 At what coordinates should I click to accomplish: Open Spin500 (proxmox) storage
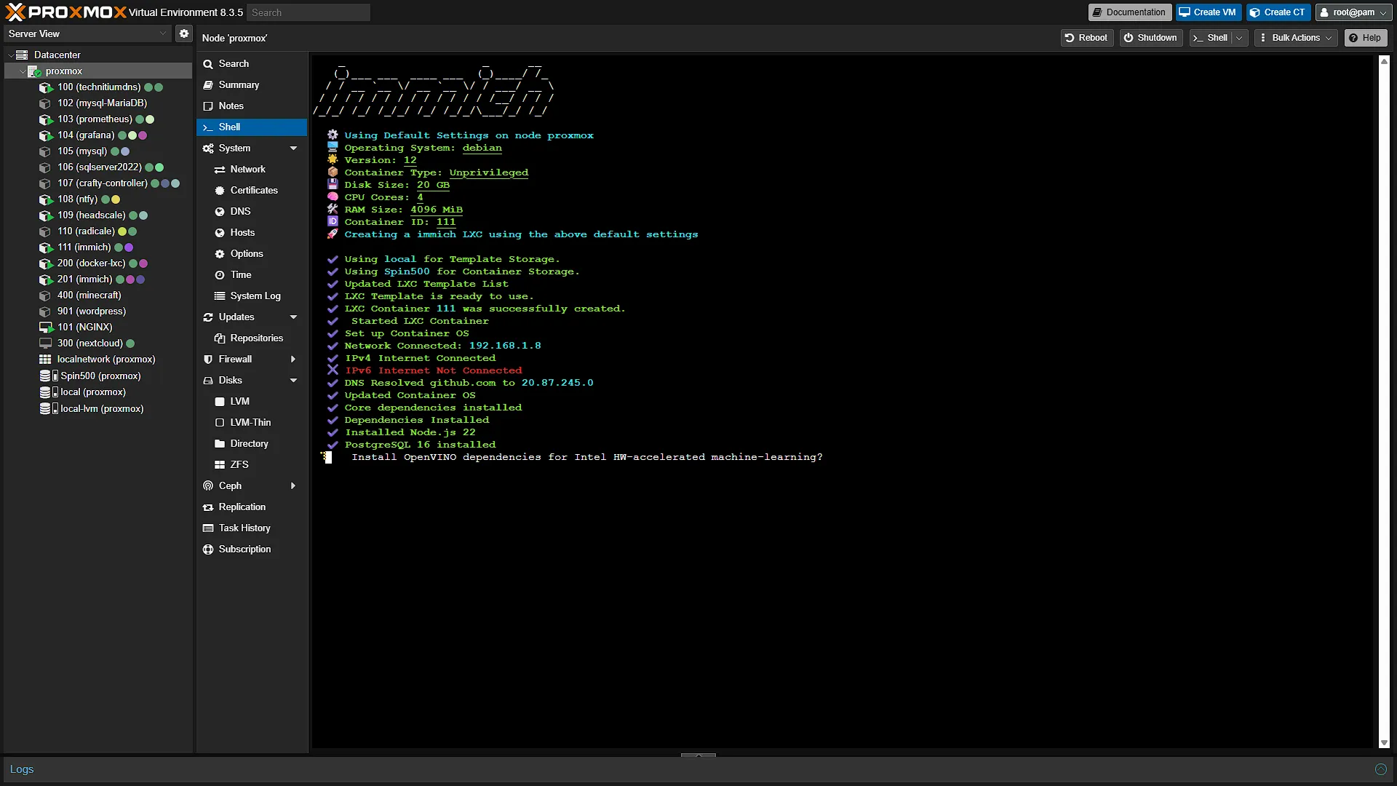pyautogui.click(x=100, y=376)
